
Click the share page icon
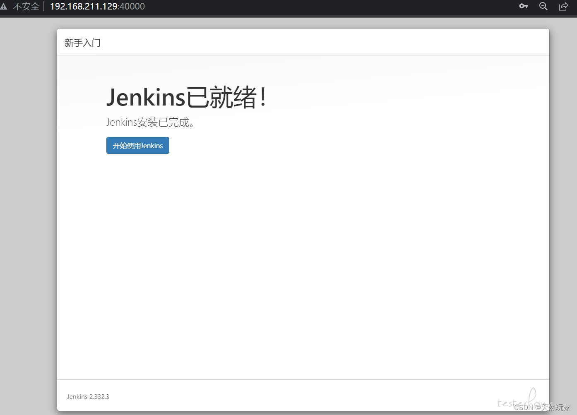[x=563, y=6]
